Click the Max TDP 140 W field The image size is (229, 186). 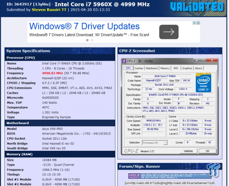[186, 80]
